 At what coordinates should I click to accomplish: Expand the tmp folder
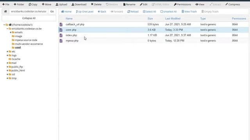(7, 78)
